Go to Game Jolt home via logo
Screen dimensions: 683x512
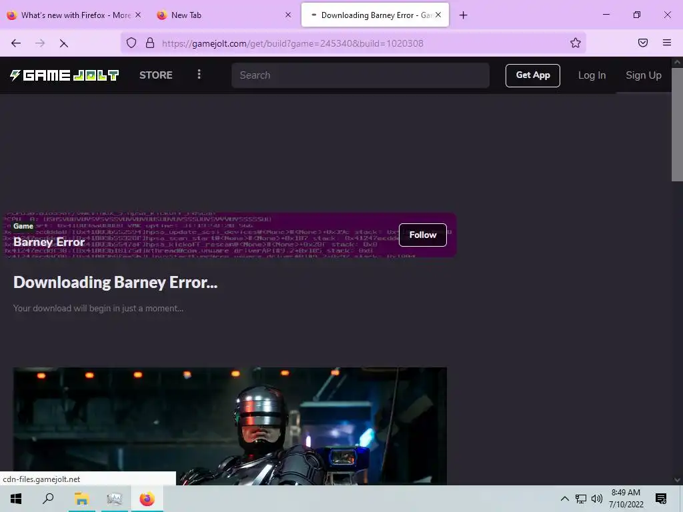tap(64, 75)
